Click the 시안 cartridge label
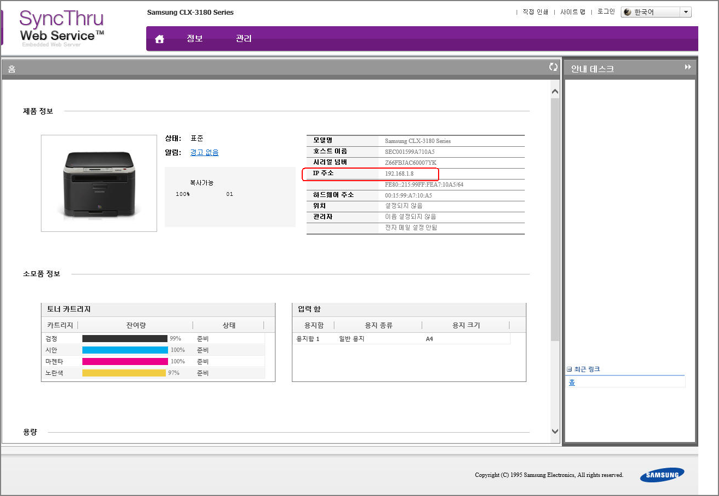719x496 pixels. [51, 350]
